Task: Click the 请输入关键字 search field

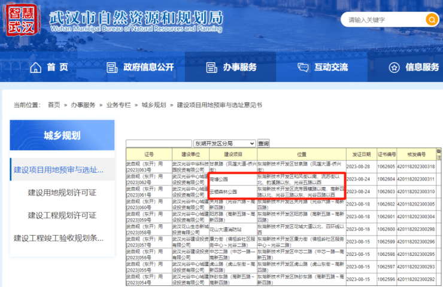Action: (383, 20)
